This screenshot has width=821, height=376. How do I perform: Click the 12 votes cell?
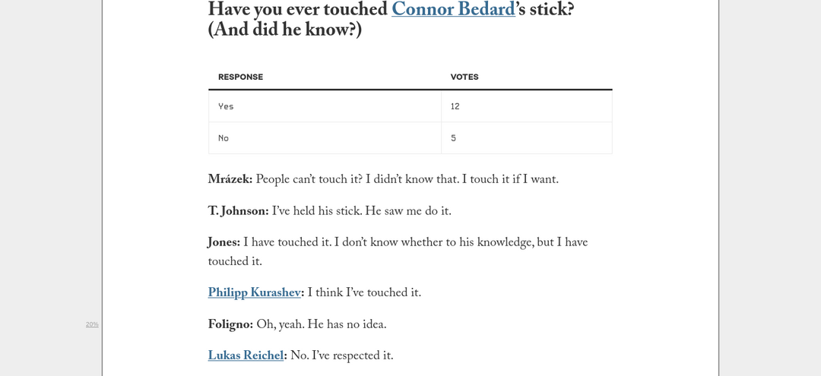pyautogui.click(x=527, y=106)
